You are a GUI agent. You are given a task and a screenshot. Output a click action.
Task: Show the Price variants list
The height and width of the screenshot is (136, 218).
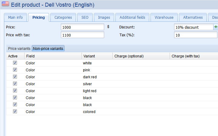tap(19, 48)
